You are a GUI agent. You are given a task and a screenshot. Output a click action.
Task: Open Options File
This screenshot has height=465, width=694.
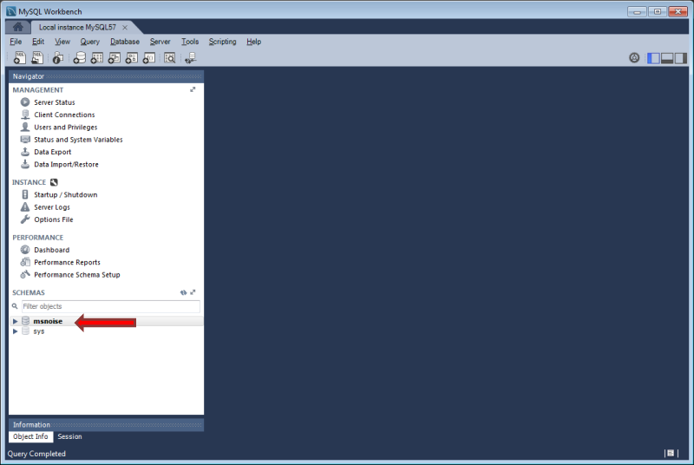click(54, 219)
